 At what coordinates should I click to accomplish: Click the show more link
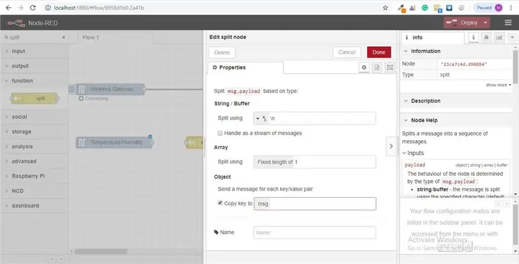[x=498, y=85]
